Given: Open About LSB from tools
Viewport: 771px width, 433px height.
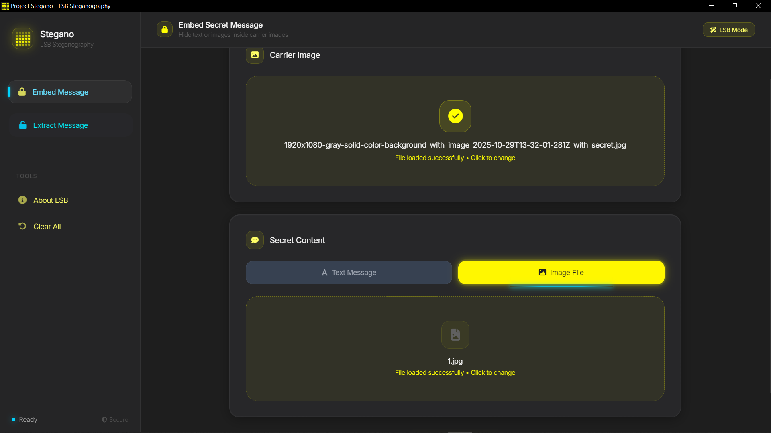Looking at the screenshot, I should click(x=51, y=200).
